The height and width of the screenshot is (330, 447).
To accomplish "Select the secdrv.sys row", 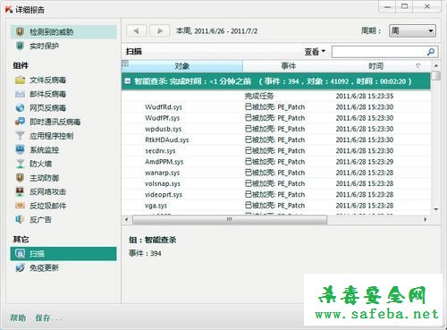I will point(276,150).
